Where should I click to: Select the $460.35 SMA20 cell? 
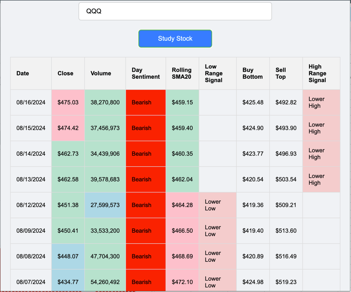[183, 154]
